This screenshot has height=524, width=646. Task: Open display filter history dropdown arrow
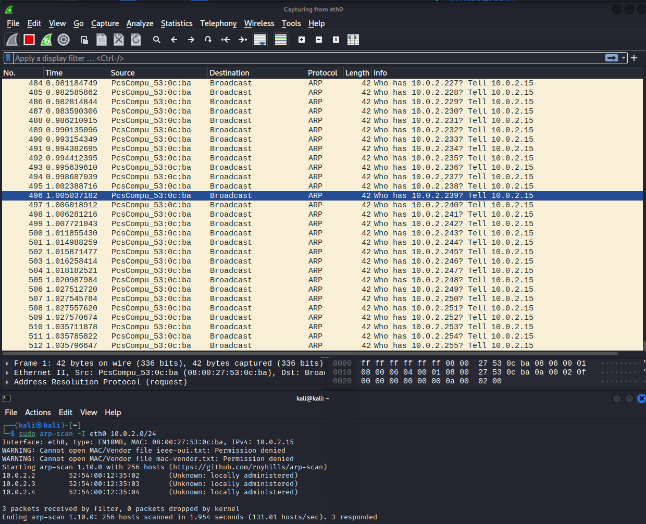(623, 58)
